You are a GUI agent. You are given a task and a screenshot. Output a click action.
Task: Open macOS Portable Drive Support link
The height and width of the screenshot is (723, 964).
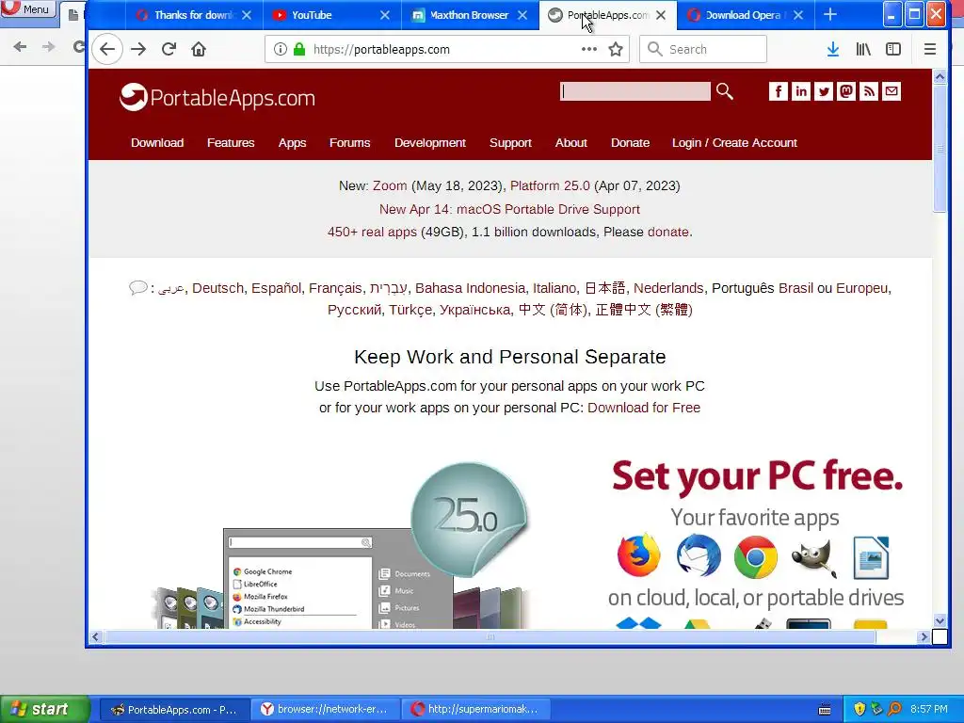pos(509,209)
